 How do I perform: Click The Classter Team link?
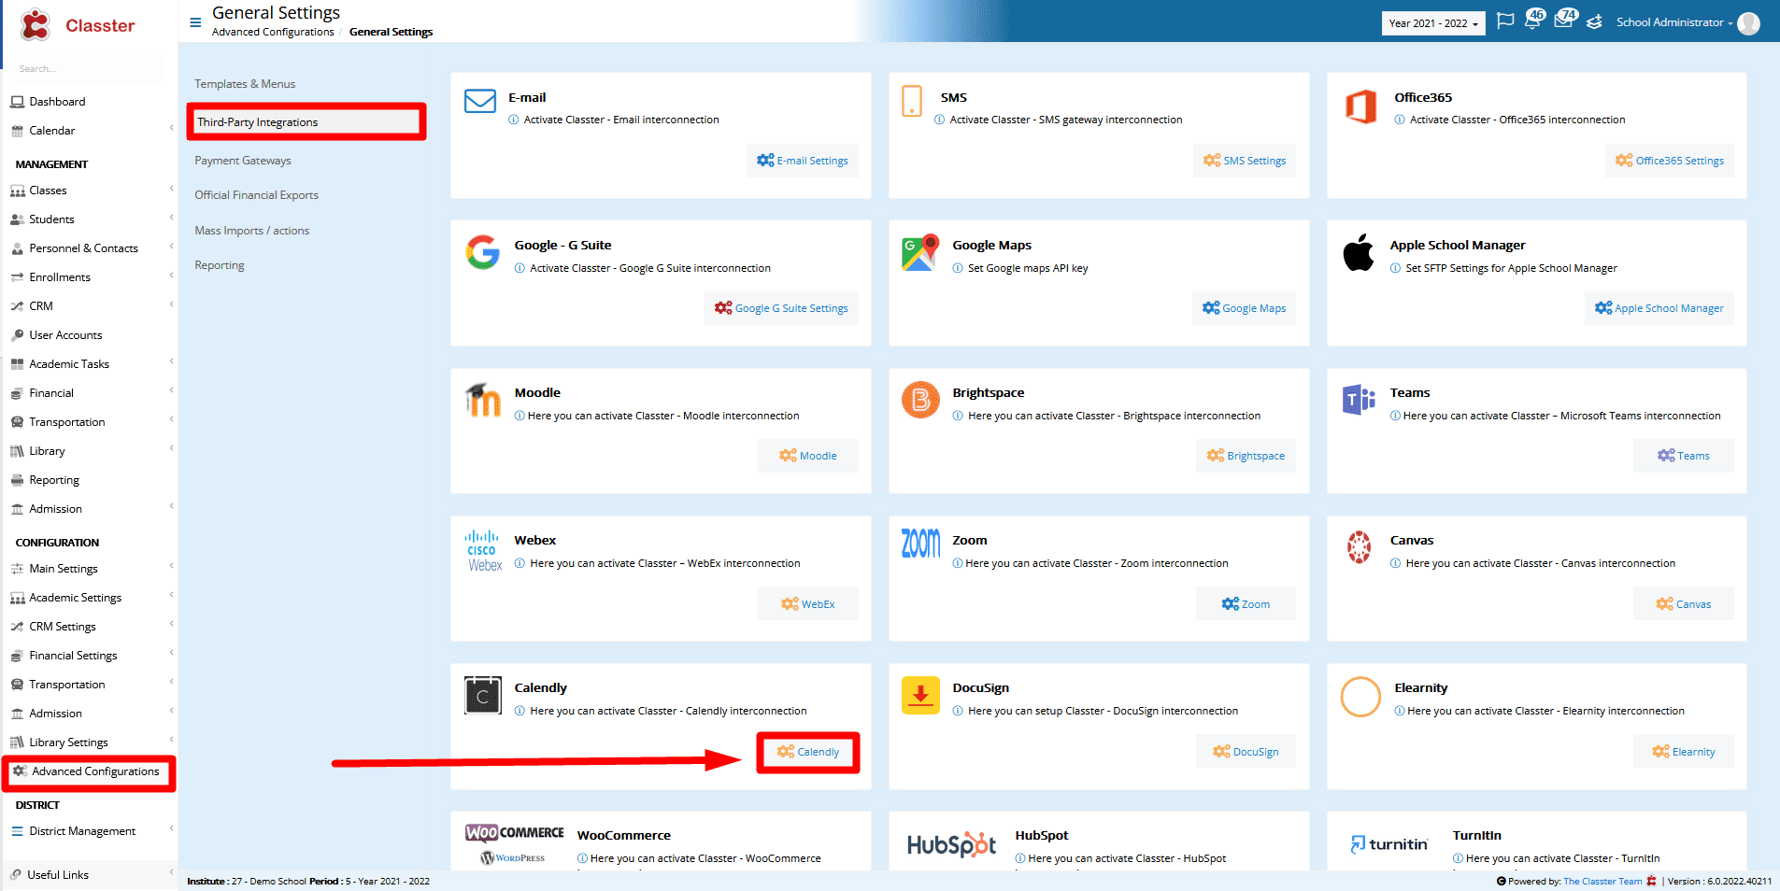coord(1602,882)
